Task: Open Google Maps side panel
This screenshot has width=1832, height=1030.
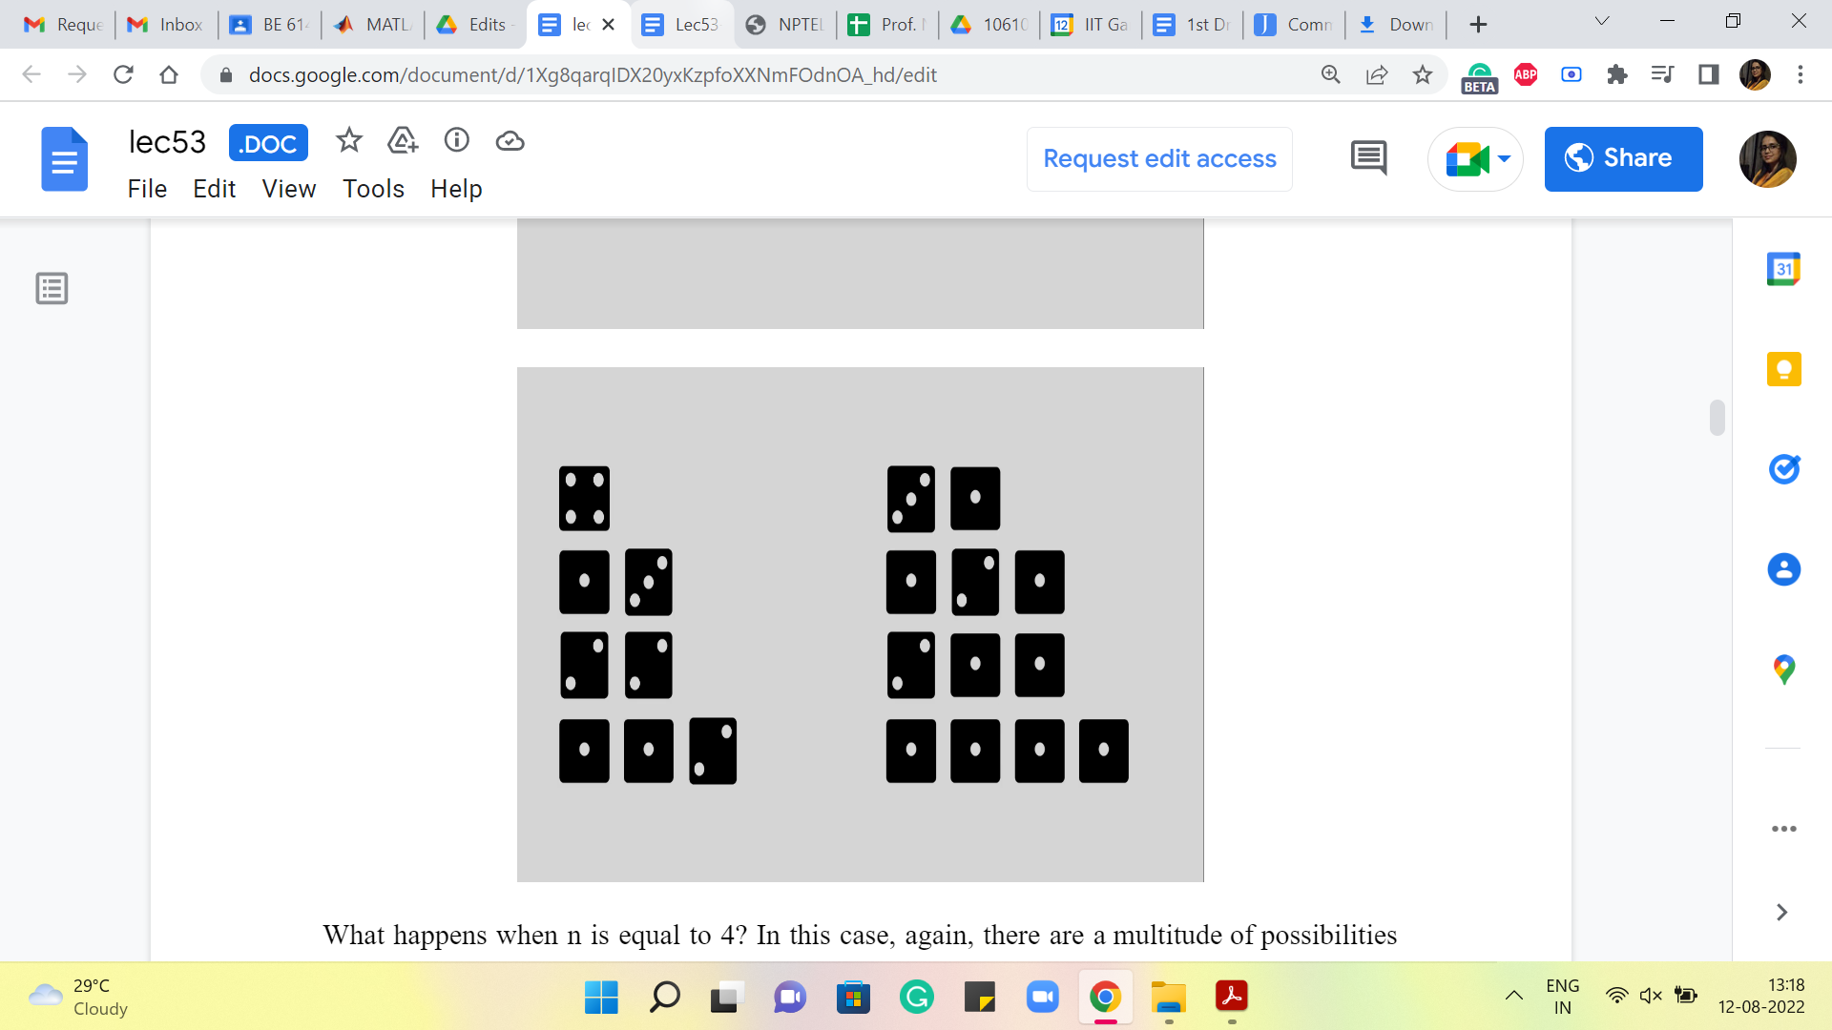Action: click(x=1783, y=669)
